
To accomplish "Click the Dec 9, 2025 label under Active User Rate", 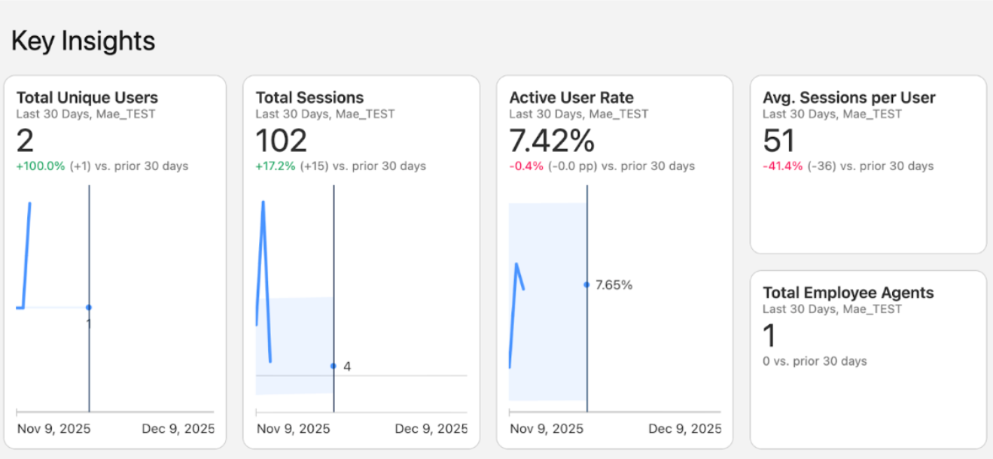I will pyautogui.click(x=684, y=429).
